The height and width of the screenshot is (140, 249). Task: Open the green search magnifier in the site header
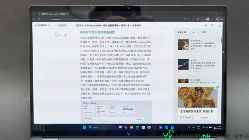tap(212, 25)
